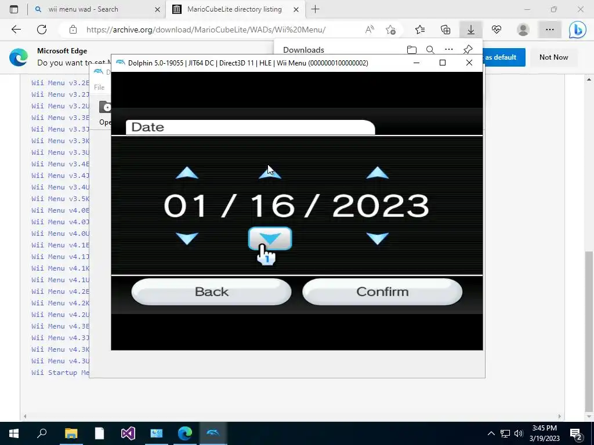
Task: Open more options in Downloads panel
Action: [x=449, y=50]
